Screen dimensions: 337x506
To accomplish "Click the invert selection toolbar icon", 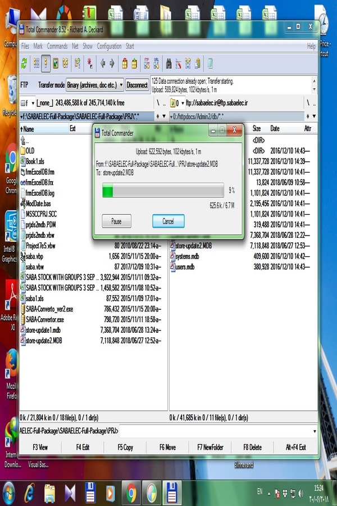I will click(78, 64).
